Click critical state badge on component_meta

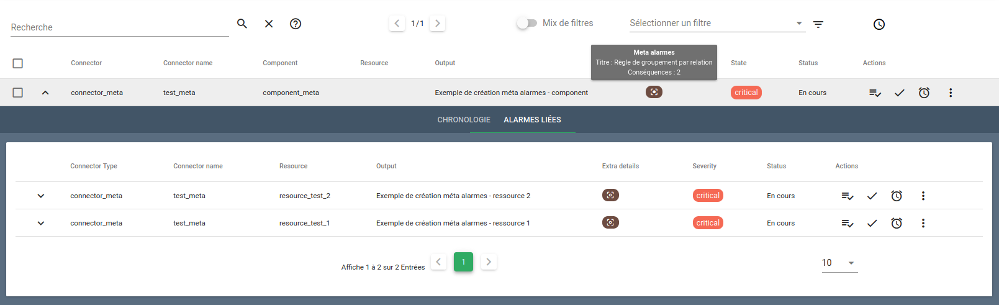click(x=746, y=93)
